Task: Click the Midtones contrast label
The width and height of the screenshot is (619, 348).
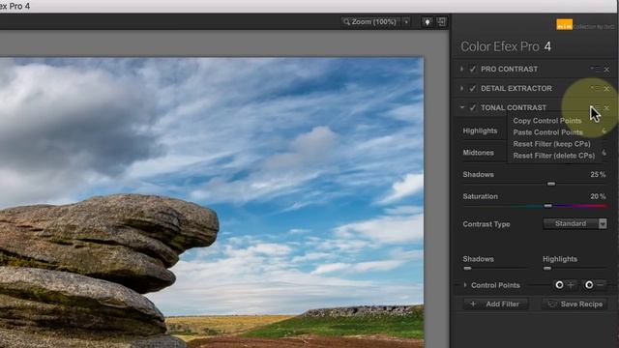Action: (478, 153)
